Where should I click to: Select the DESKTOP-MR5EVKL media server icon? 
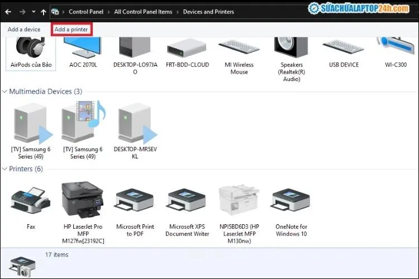coord(137,123)
